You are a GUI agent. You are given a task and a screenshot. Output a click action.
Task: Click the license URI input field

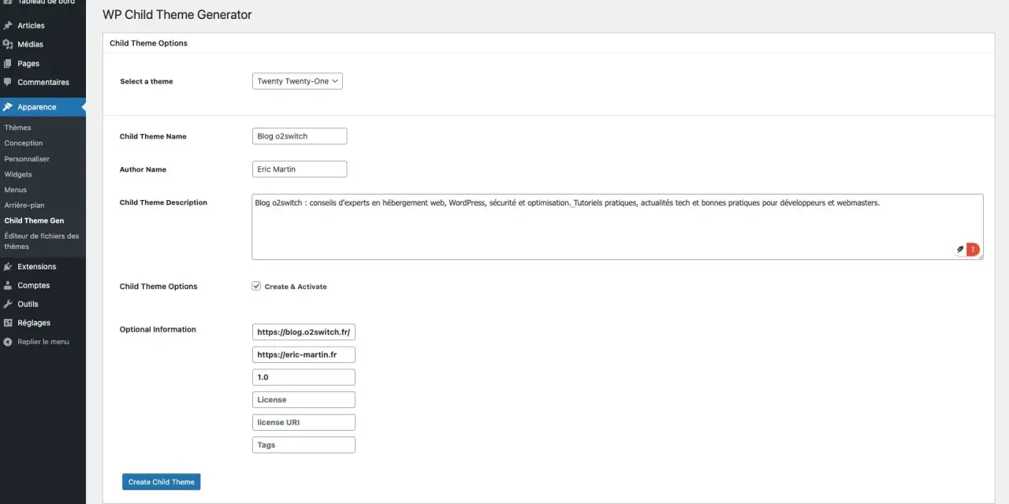[303, 422]
